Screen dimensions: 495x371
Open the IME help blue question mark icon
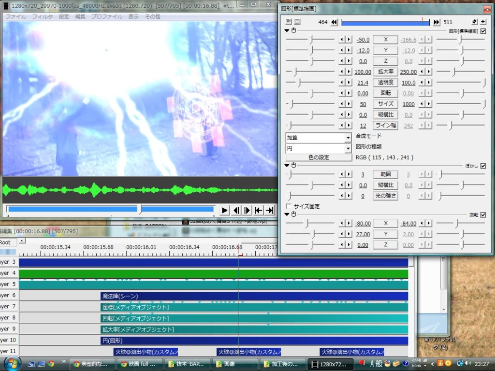[x=406, y=364]
